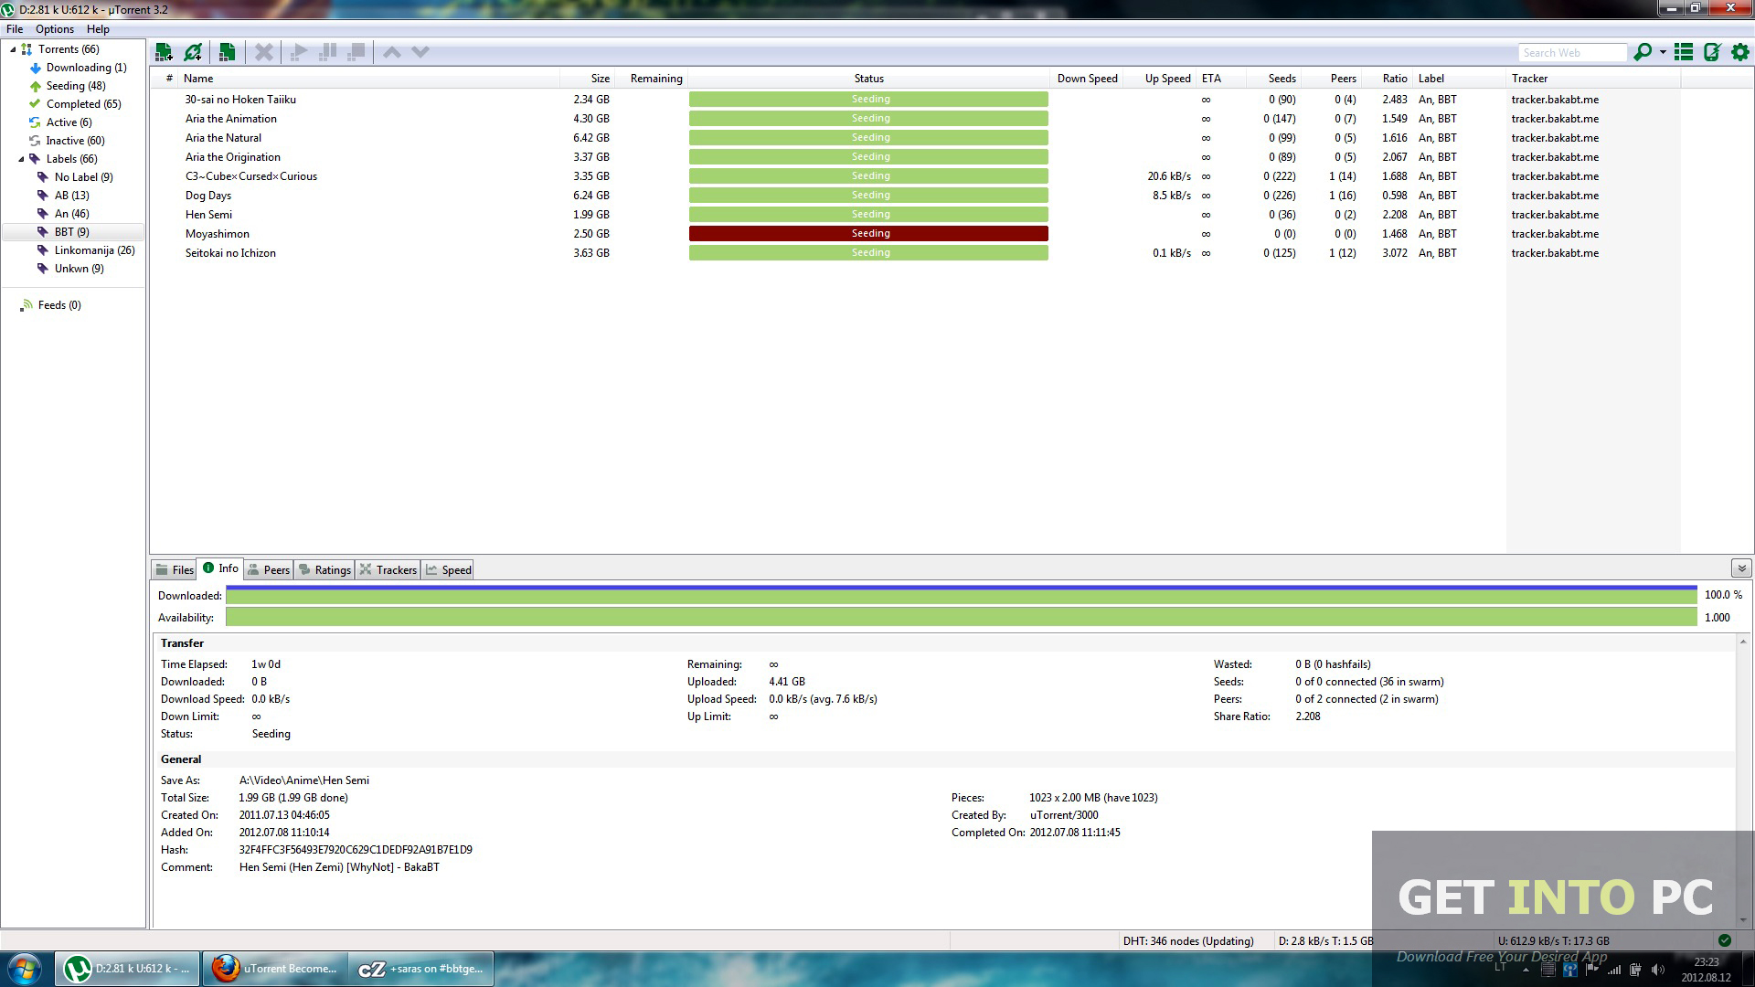Select Downloading (1) in the sidebar

click(86, 68)
